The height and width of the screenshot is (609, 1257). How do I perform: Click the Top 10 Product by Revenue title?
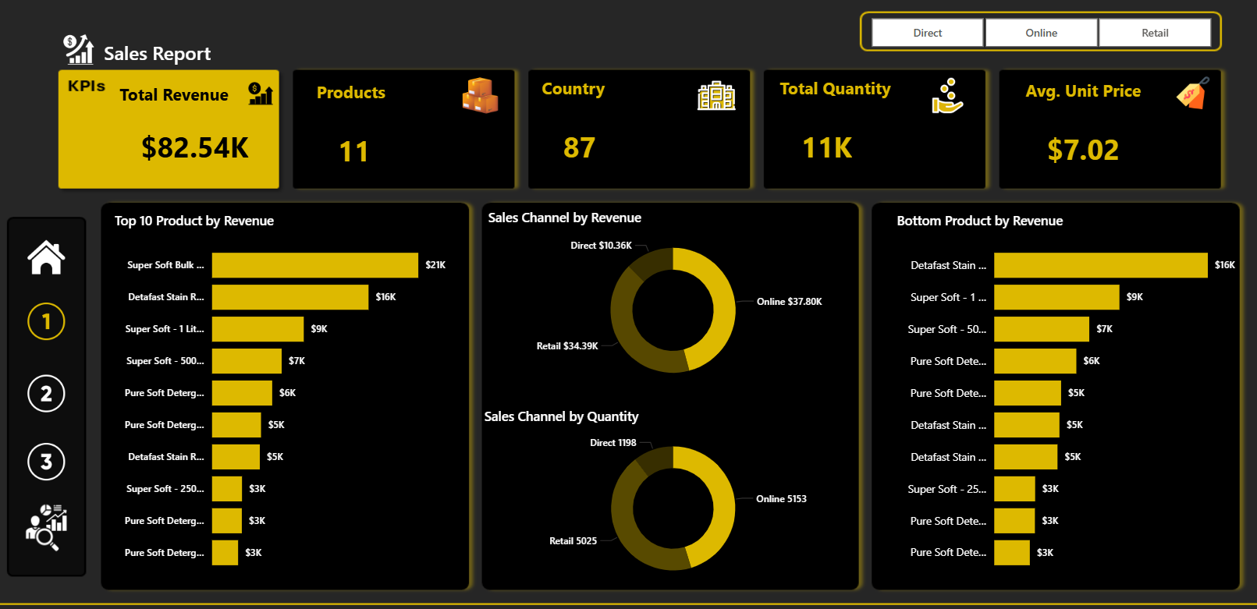[x=194, y=221]
